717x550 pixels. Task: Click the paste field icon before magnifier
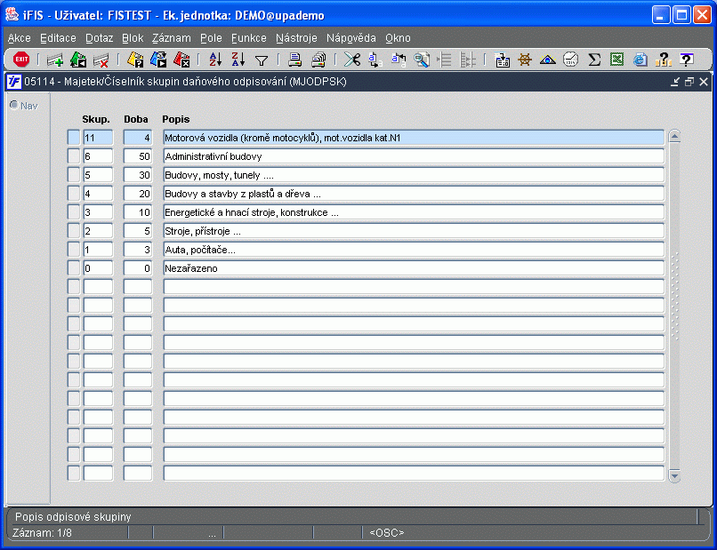click(399, 60)
